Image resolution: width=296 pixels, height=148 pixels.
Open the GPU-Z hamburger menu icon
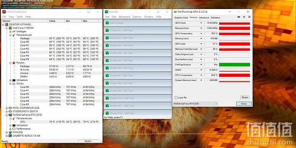tap(249, 17)
